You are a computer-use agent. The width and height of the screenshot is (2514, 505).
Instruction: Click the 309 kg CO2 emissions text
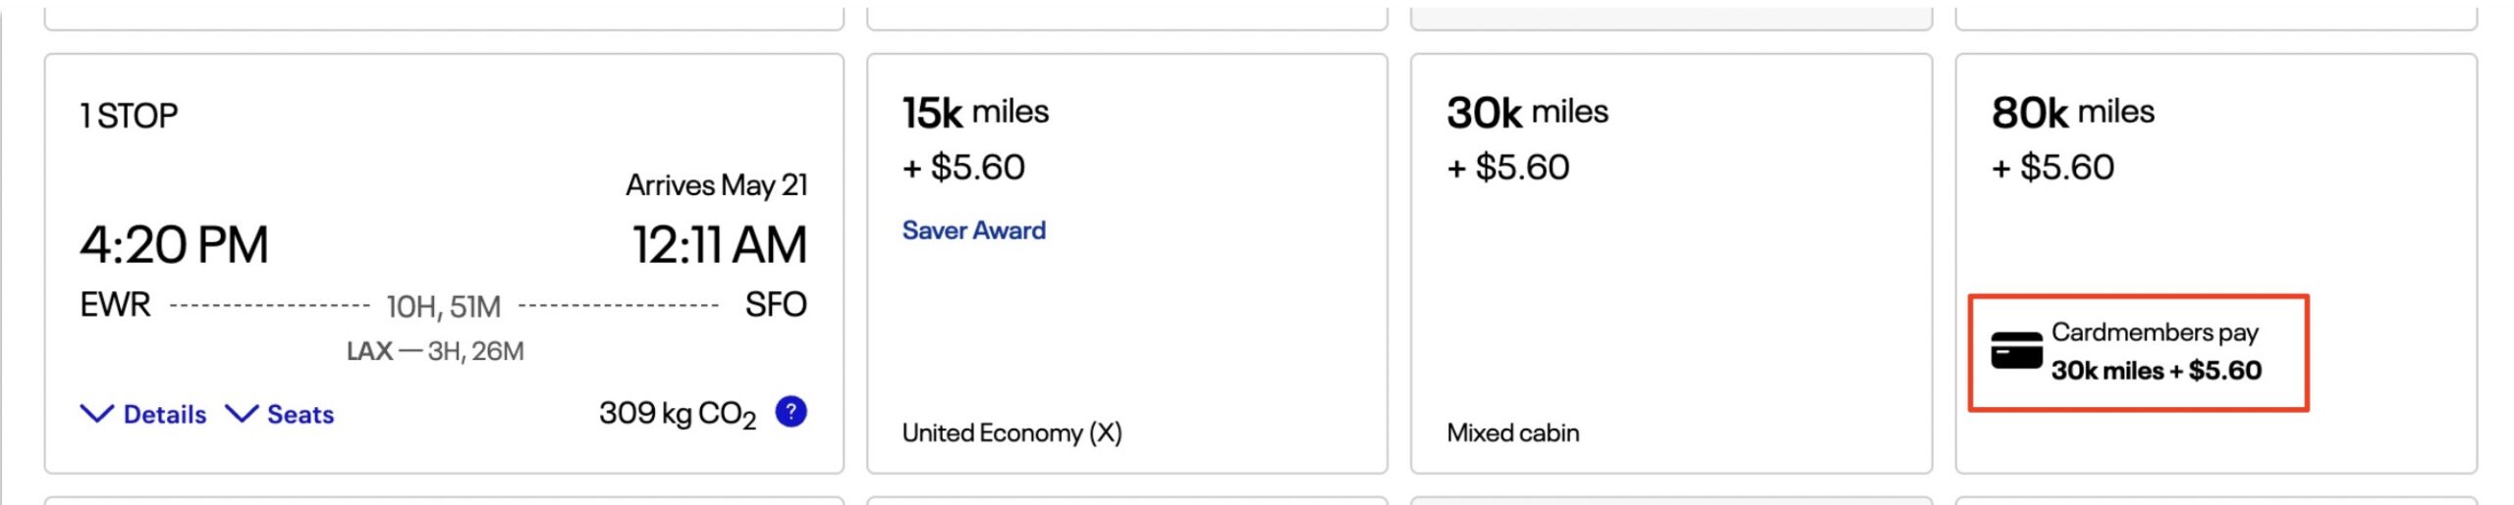(677, 414)
